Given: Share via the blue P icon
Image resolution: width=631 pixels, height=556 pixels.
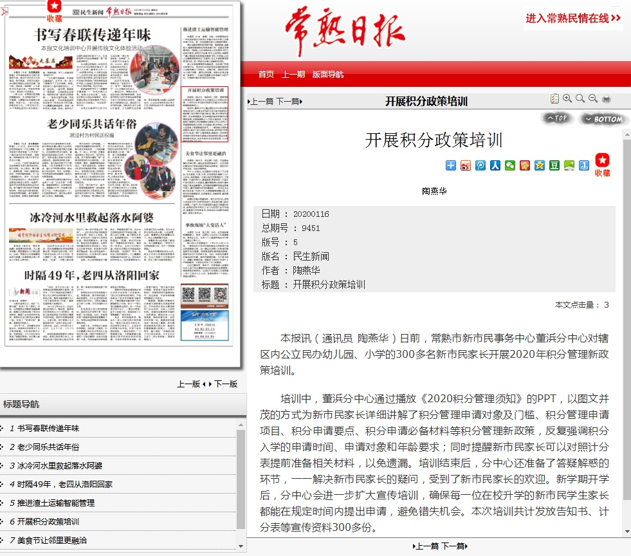Looking at the screenshot, I should coord(480,165).
